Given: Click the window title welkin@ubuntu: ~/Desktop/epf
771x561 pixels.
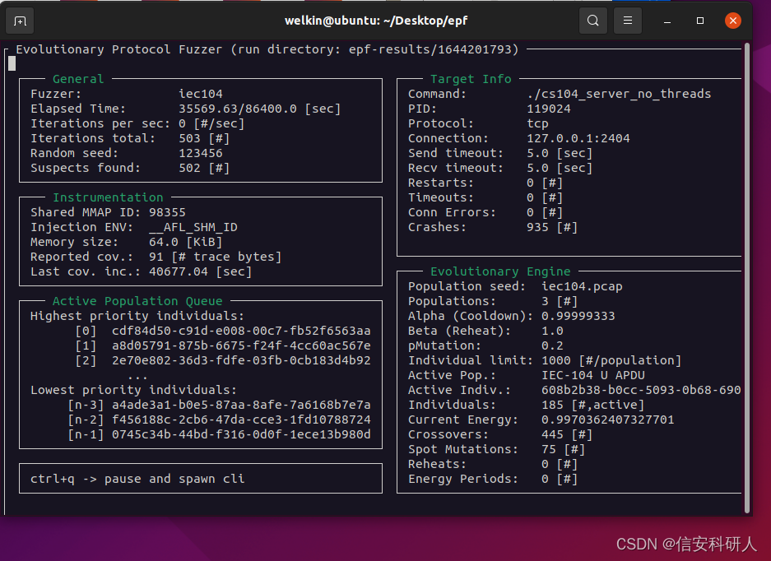Looking at the screenshot, I should pos(376,21).
